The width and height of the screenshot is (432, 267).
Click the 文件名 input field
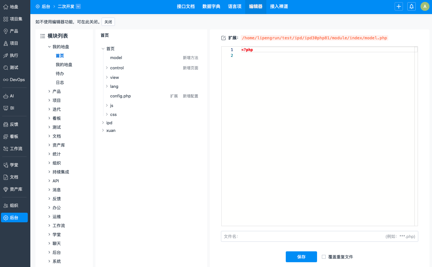[310, 237]
